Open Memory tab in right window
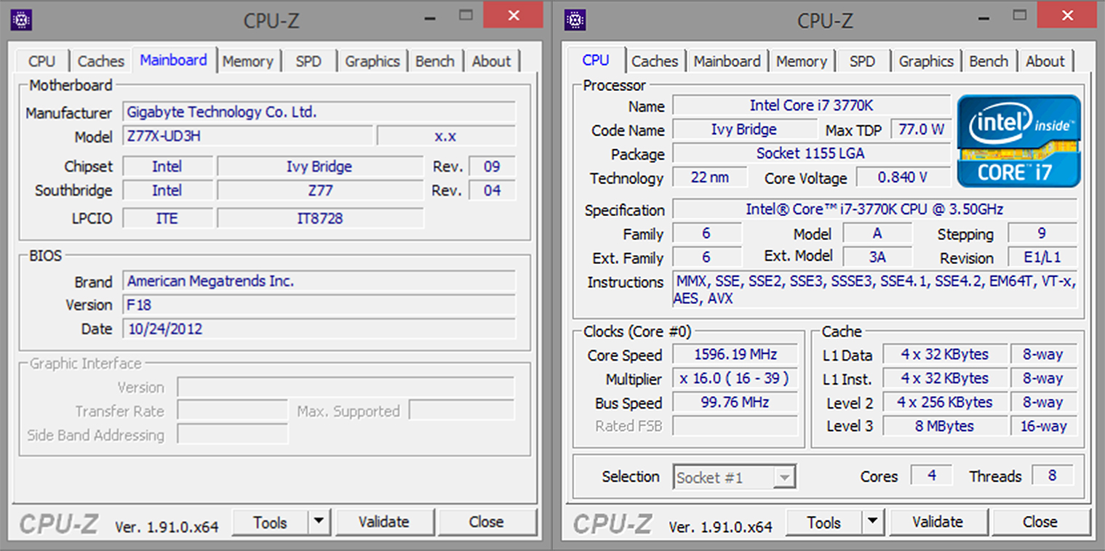The height and width of the screenshot is (551, 1105). pos(802,61)
